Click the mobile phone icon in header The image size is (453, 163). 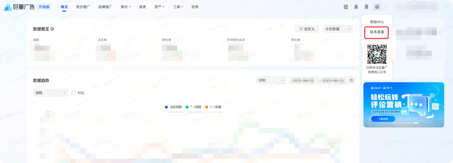tap(367, 7)
